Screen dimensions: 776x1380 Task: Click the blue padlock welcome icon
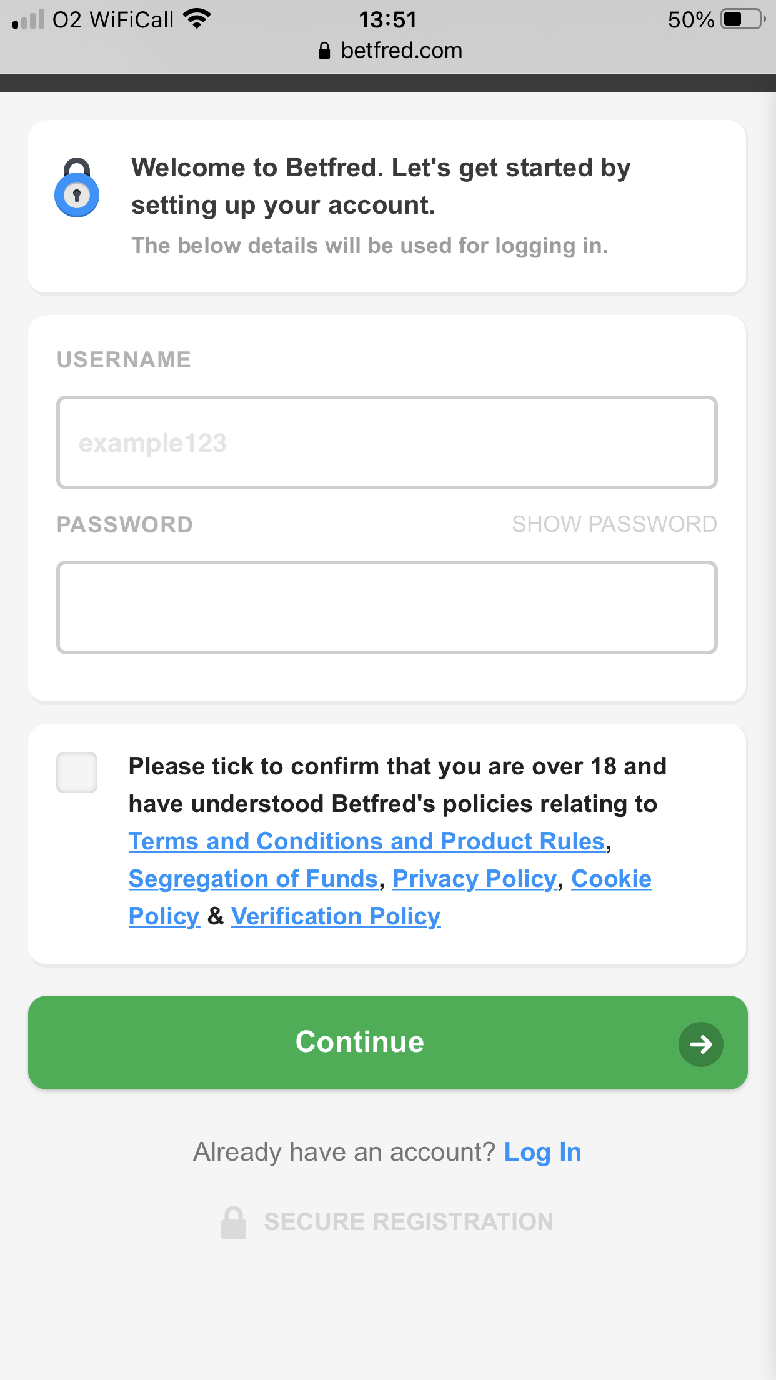(x=77, y=187)
